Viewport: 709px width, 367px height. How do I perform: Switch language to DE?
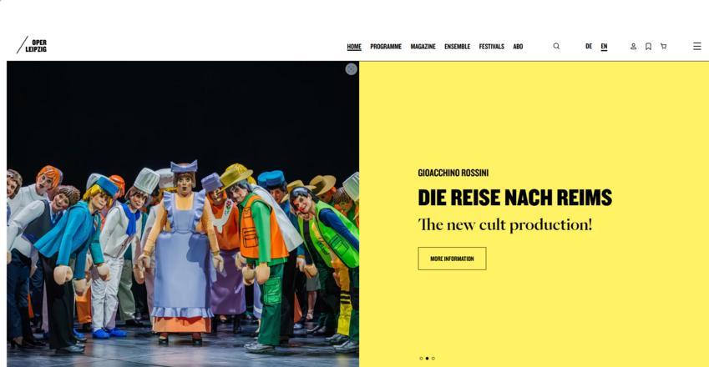click(589, 46)
